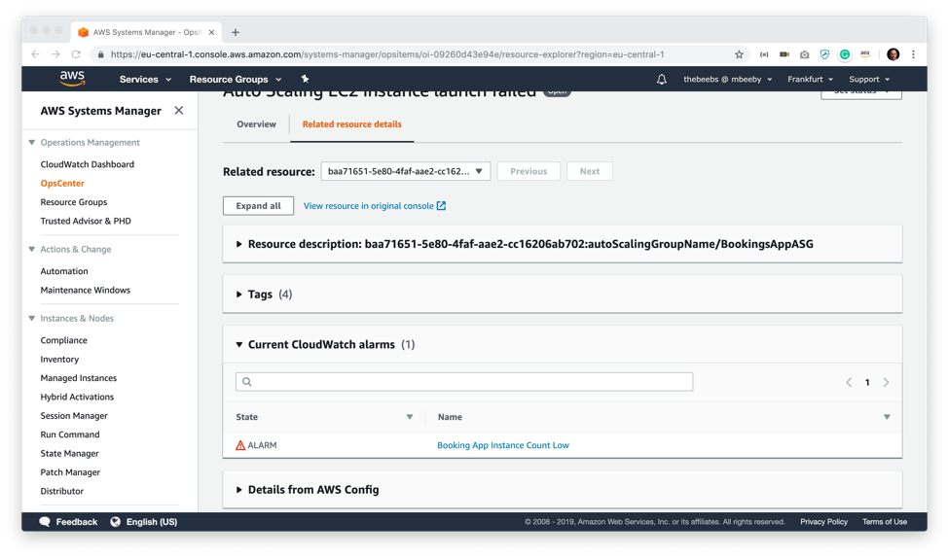Click the external link icon beside View resource

click(x=441, y=206)
